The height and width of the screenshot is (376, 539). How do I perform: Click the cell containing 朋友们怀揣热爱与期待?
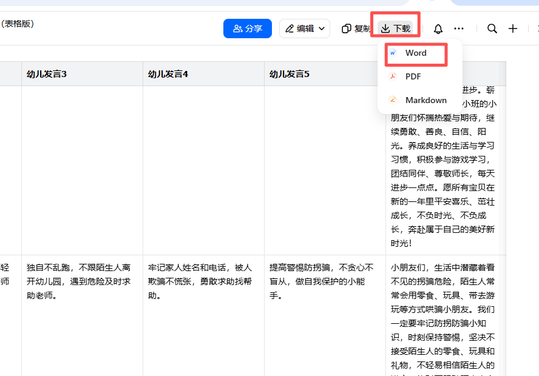click(442, 170)
